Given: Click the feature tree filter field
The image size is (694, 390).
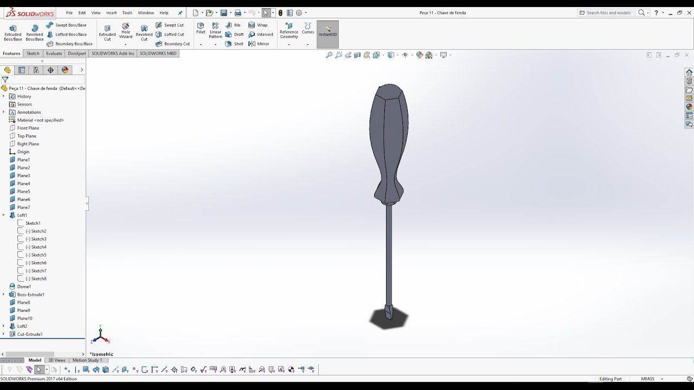Looking at the screenshot, I should (43, 80).
